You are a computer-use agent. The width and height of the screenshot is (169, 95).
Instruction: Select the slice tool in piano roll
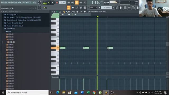(77, 12)
